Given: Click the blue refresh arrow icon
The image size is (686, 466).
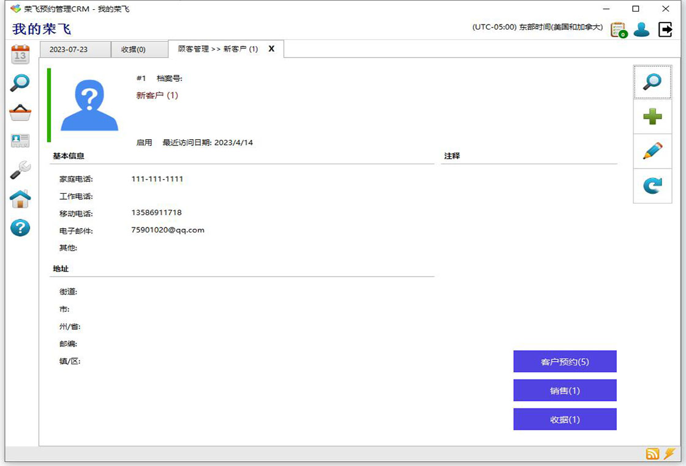Looking at the screenshot, I should (652, 186).
